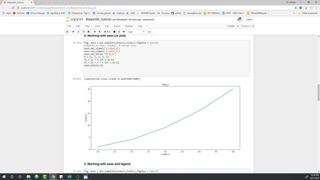Rename notebook via Matplotlib_tutorial title
320x180 pixels.
tap(98, 19)
